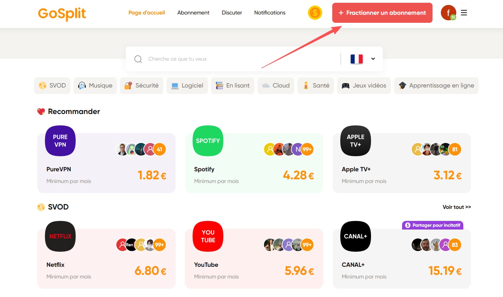The height and width of the screenshot is (297, 503).
Task: Click the search magnifier icon
Action: click(138, 59)
